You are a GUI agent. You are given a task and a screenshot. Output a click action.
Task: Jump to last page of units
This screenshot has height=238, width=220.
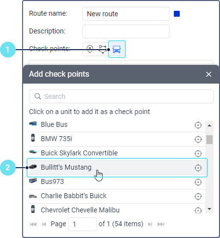[161, 224]
